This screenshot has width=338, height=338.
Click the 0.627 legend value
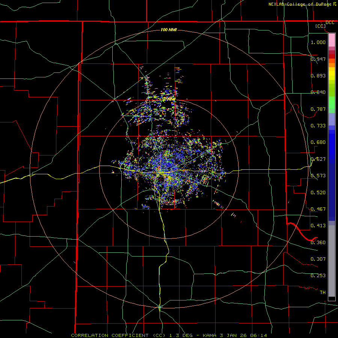tap(318, 159)
